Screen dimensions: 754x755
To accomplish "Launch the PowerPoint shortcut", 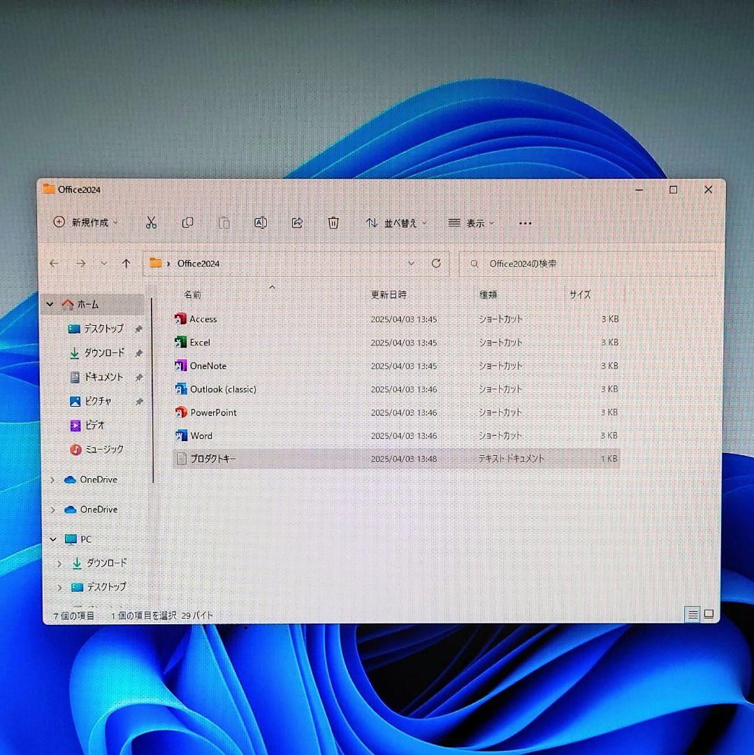I will click(x=212, y=412).
